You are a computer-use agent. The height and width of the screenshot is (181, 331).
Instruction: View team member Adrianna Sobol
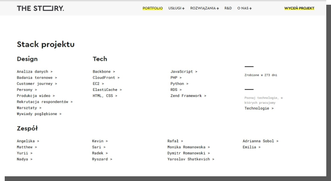click(x=260, y=141)
